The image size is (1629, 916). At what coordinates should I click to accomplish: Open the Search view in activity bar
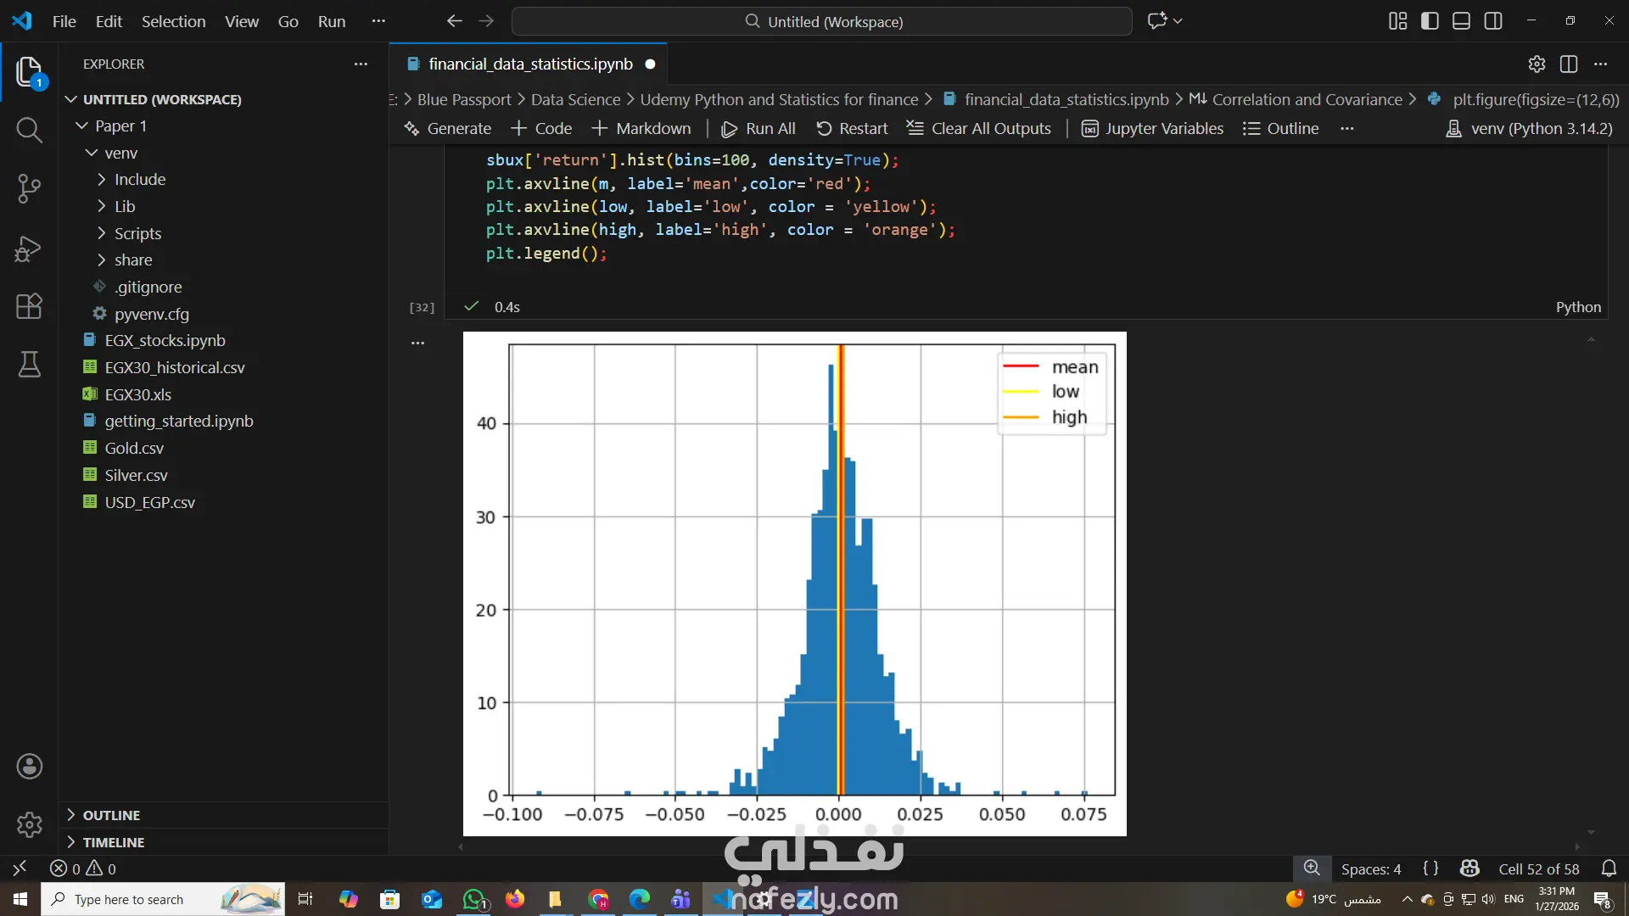click(29, 130)
